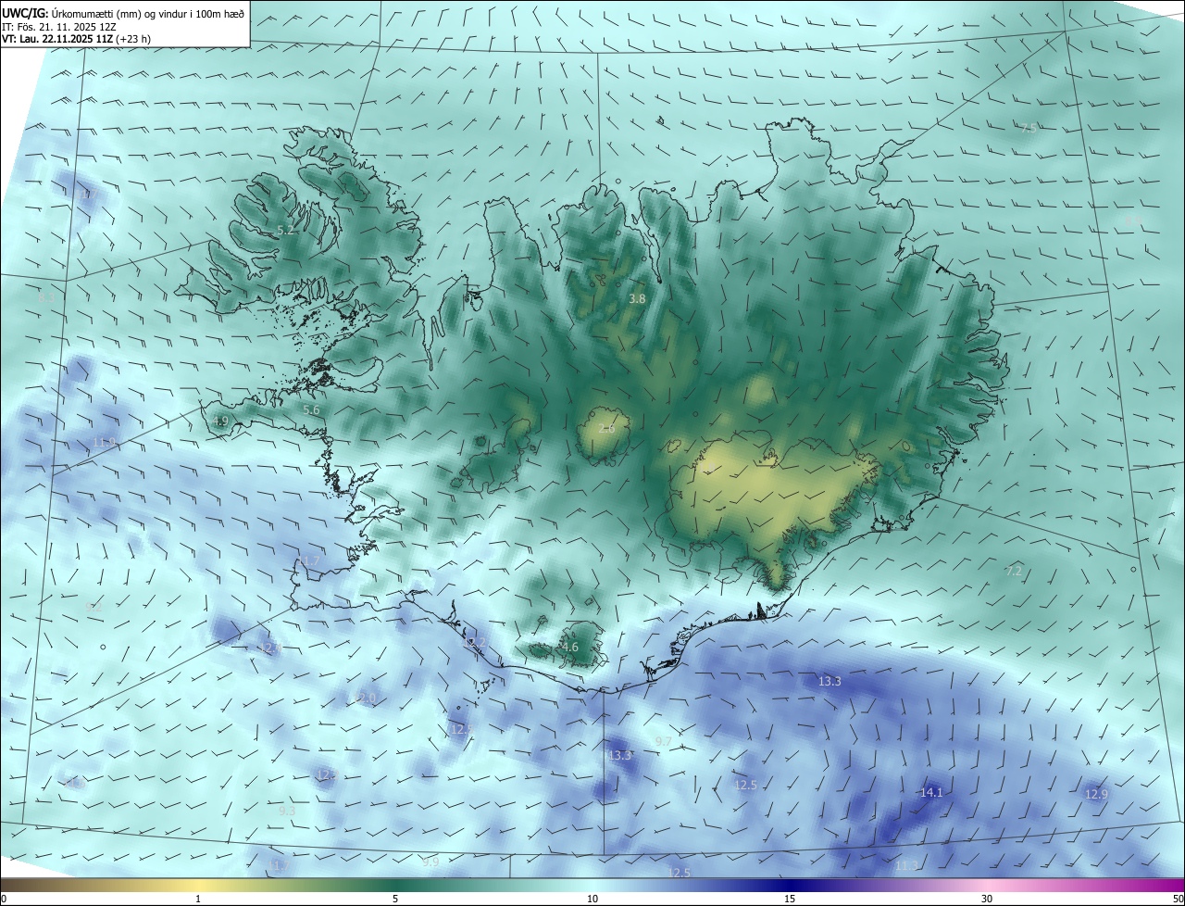This screenshot has height=906, width=1185.
Task: Click the 11.9 value label on the map
Action: [x=104, y=442]
